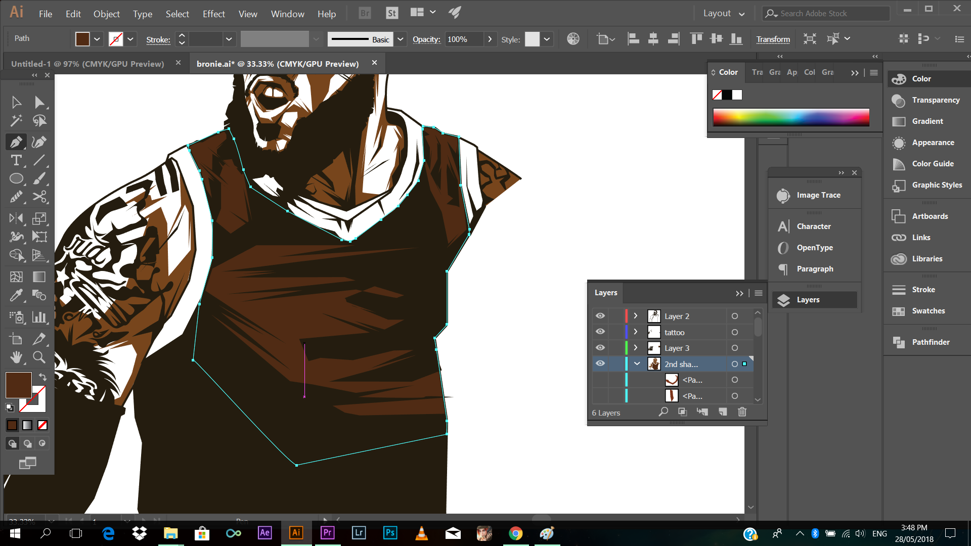Viewport: 971px width, 546px height.
Task: Target the tattoo layer circle
Action: 735,332
